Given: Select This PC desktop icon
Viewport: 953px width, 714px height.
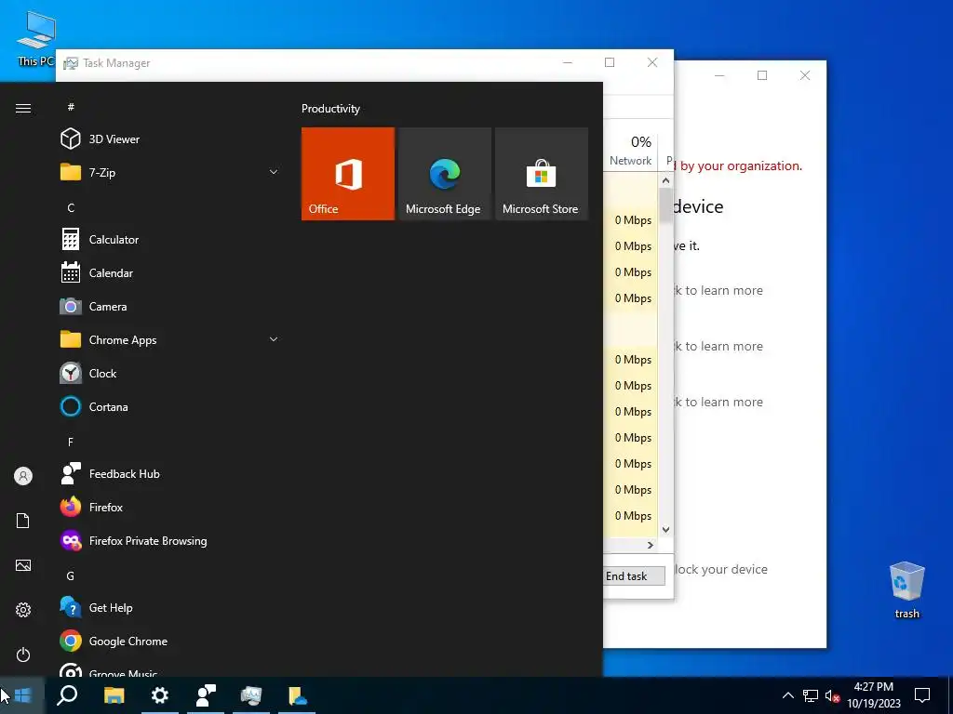Looking at the screenshot, I should click(35, 39).
